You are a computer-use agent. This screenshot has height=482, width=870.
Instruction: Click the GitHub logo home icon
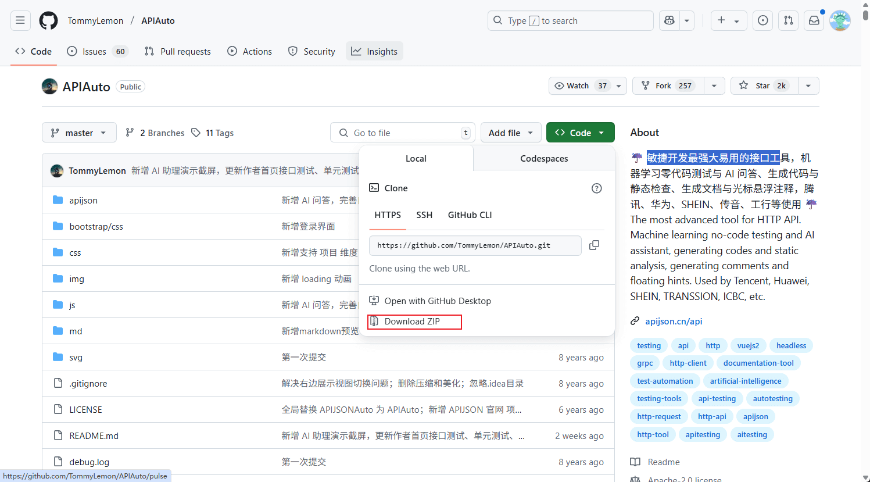48,21
